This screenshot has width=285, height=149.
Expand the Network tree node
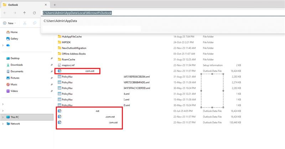tap(3, 124)
